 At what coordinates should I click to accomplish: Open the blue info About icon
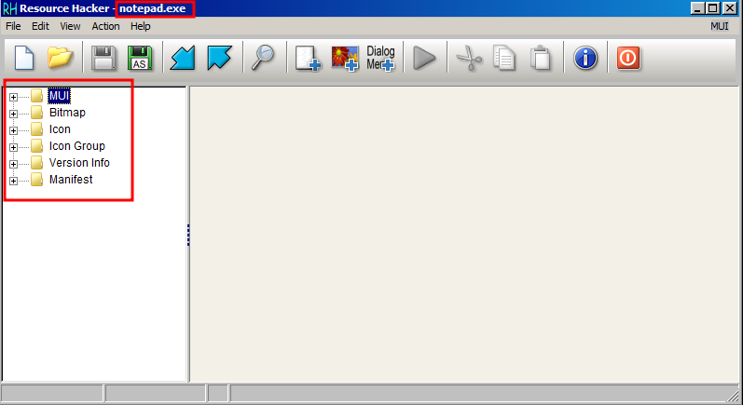585,58
